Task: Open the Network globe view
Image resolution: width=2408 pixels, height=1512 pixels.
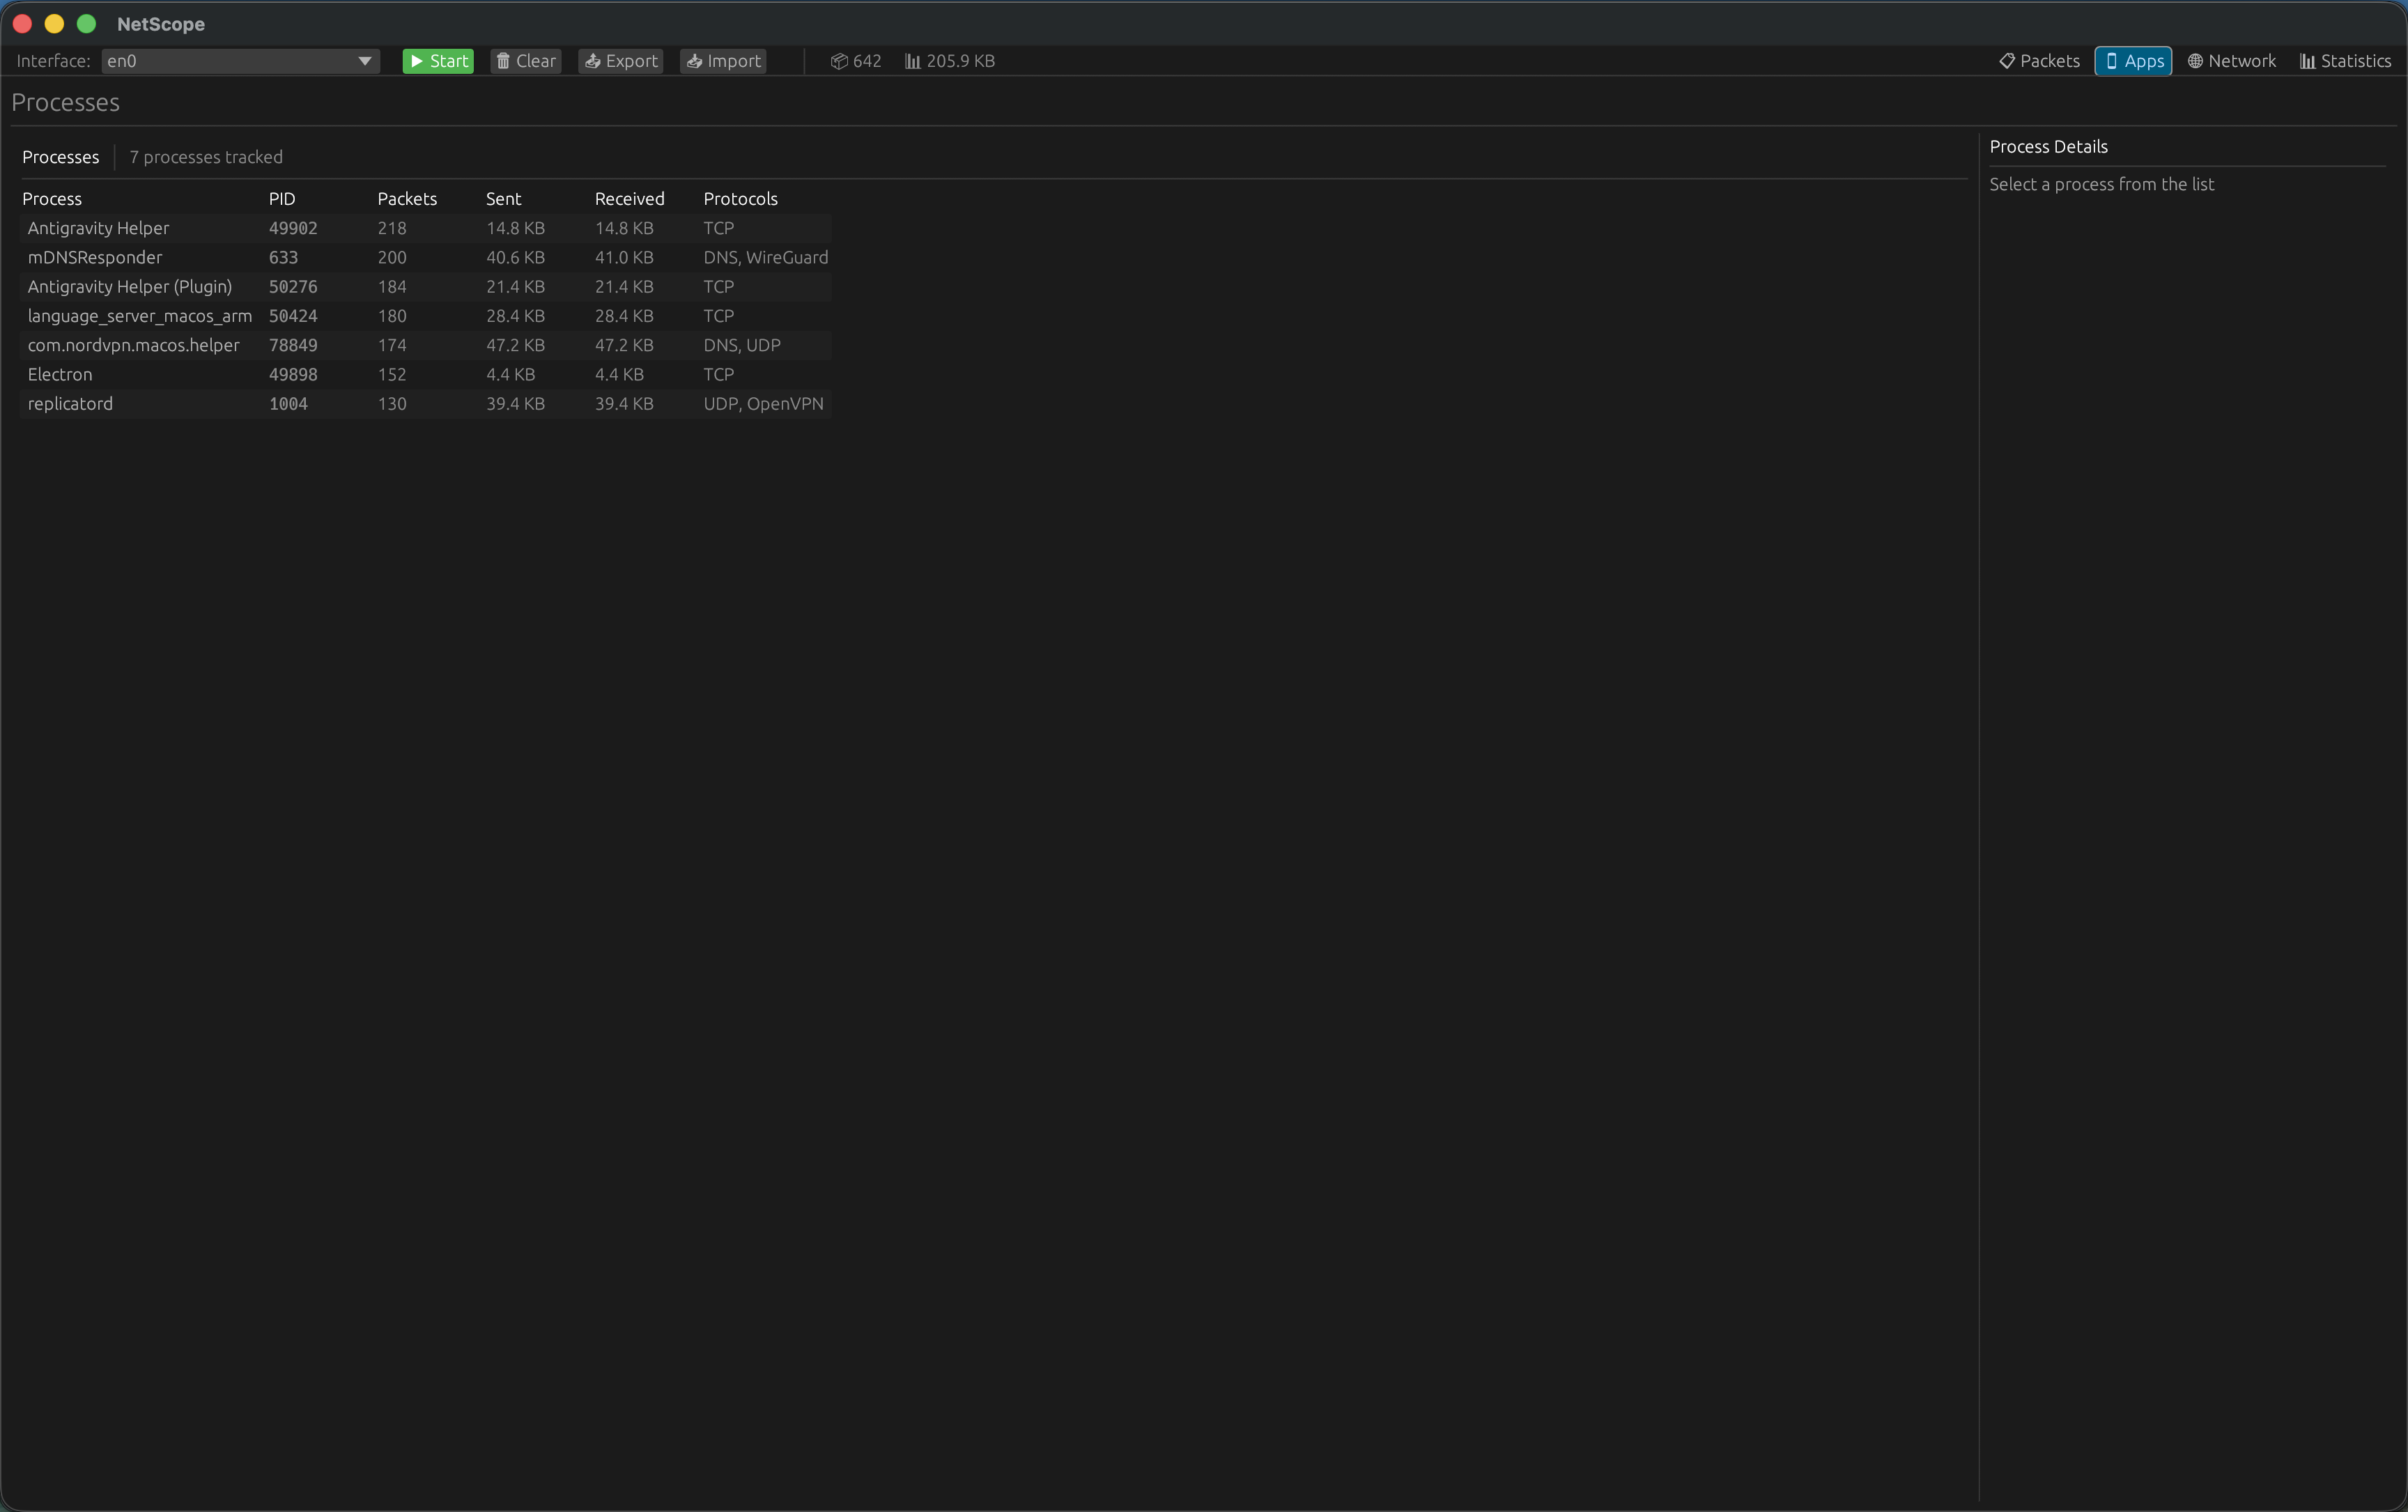Action: coord(2231,61)
